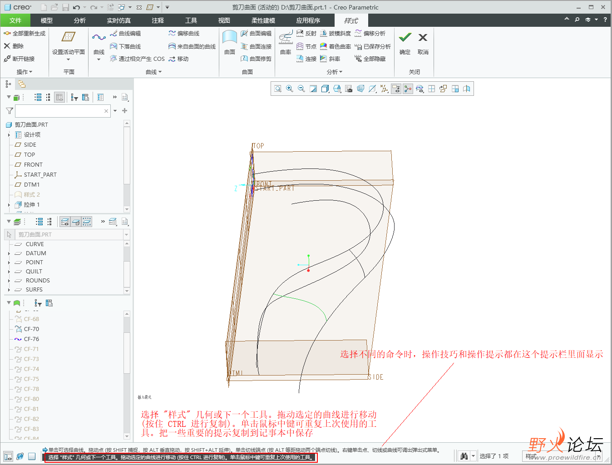
Task: Click 拔模斜度 draft analysis
Action: pos(336,34)
